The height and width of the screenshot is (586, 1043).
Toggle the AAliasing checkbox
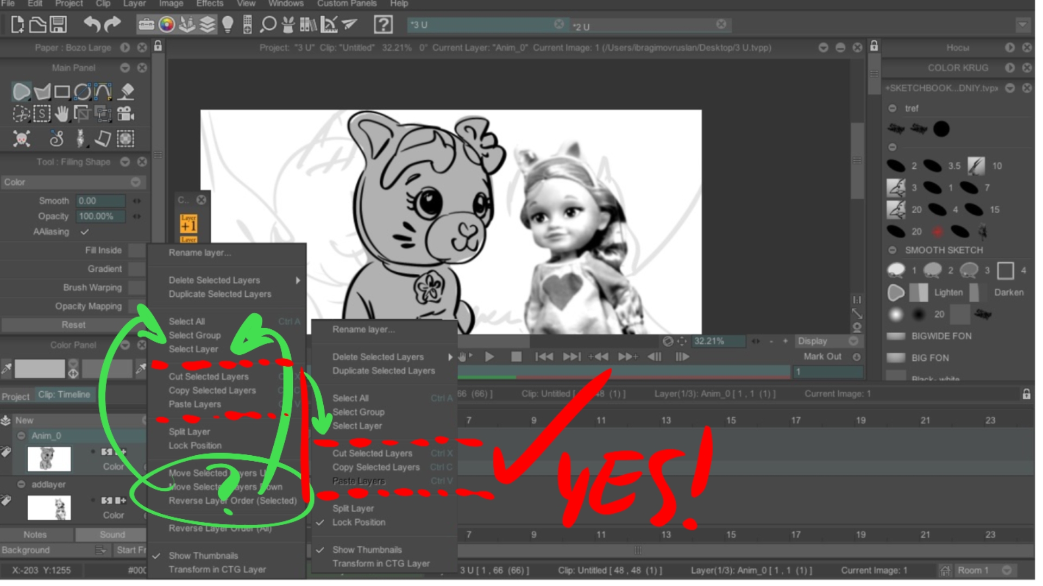coord(84,232)
